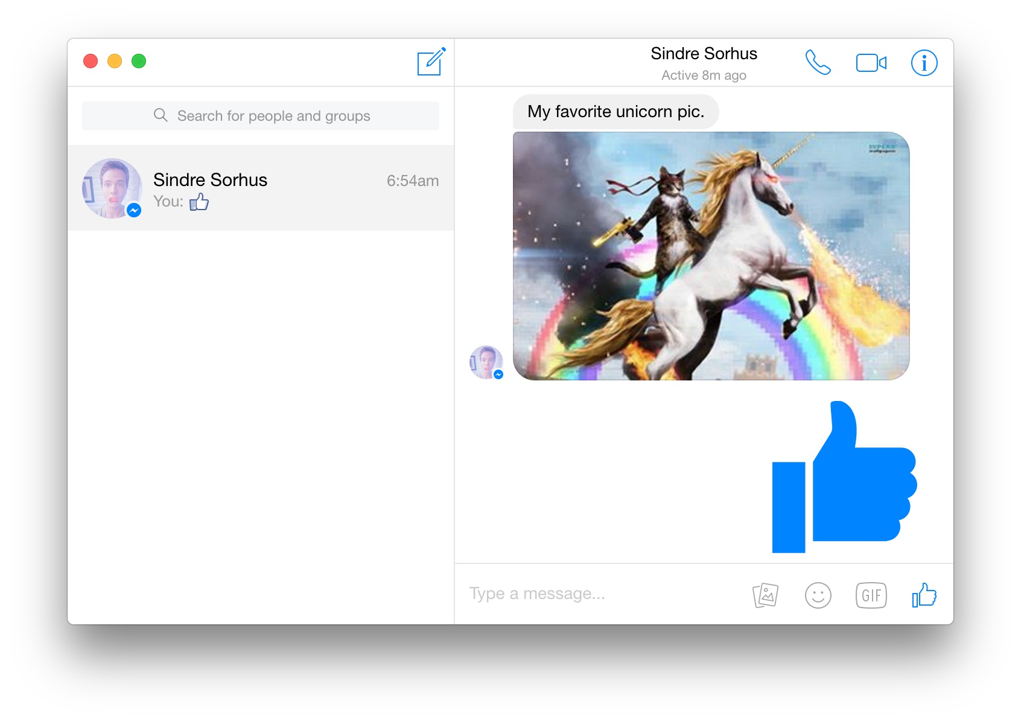Open conversation info panel
This screenshot has width=1021, height=721.
924,63
